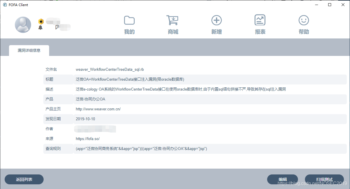Screen dimensions: 350x189
Task: Click the 返回列表 back-to-list button
Action: tap(24, 179)
